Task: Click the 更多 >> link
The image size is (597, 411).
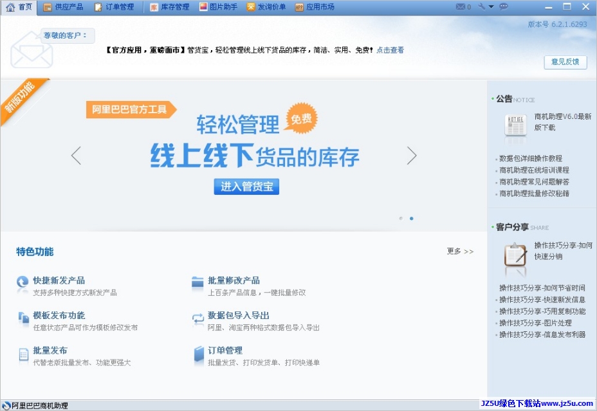Action: point(460,251)
